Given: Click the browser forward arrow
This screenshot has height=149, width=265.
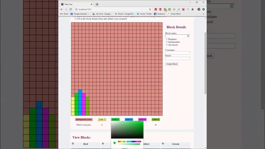Looking at the screenshot, I should click(66, 9).
